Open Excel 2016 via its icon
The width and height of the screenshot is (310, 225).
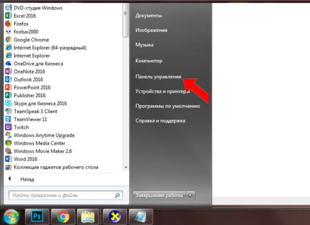pyautogui.click(x=8, y=16)
